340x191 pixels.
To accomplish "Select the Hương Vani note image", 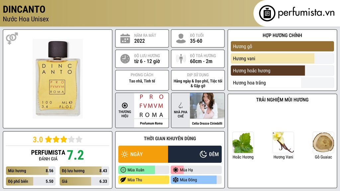I will tap(283, 143).
